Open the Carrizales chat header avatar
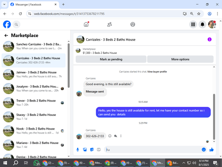 coord(80,39)
